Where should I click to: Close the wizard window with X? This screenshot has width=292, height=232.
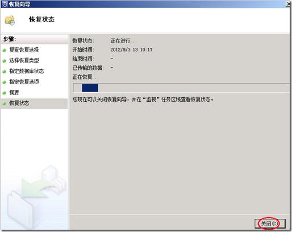[x=289, y=4]
